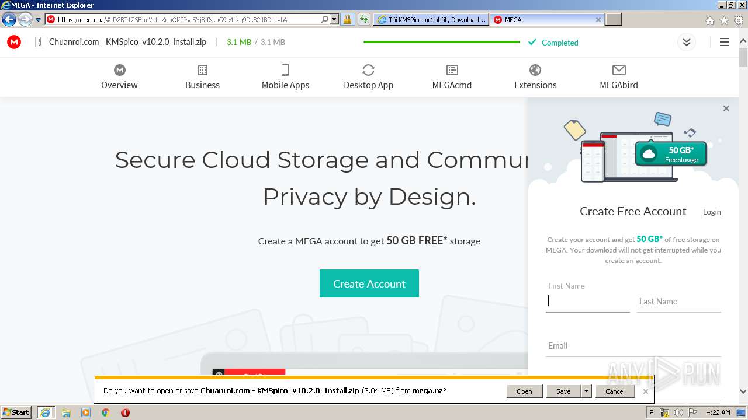Click the Create Account green button
This screenshot has height=420, width=748.
(x=369, y=283)
